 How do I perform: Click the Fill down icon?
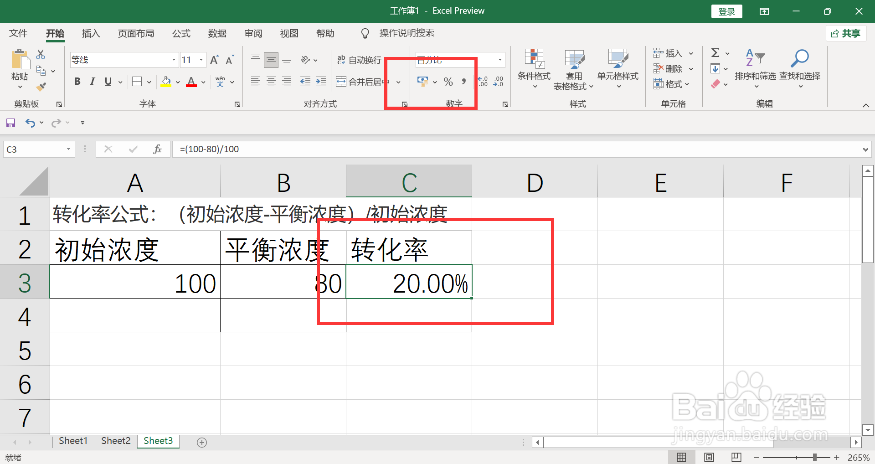coord(715,69)
